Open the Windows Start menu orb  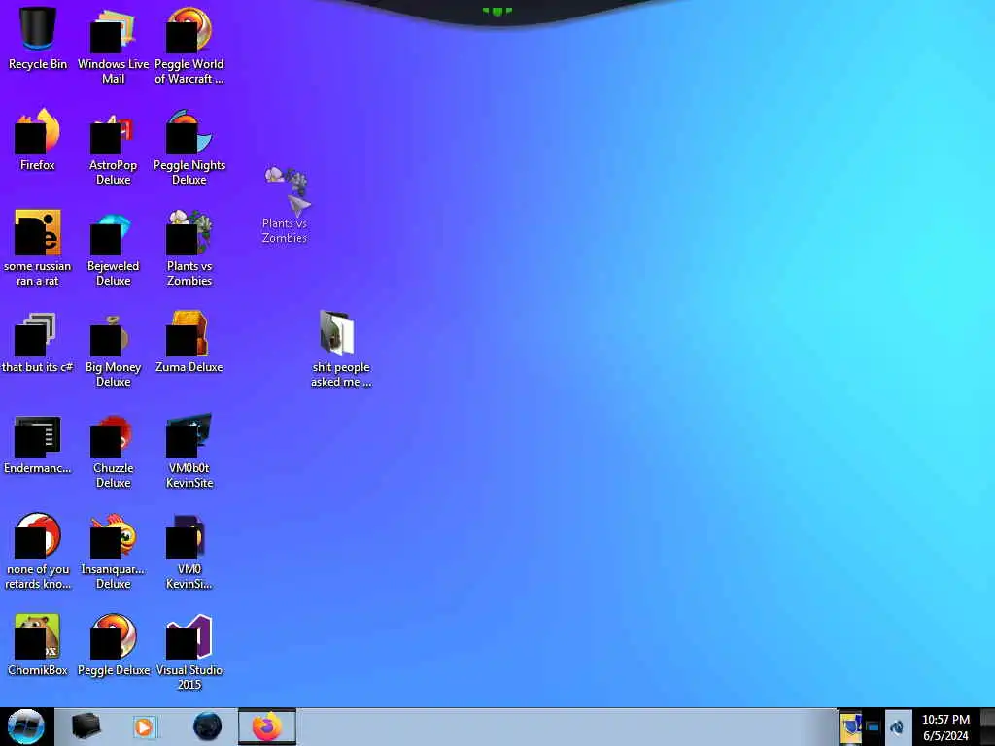tap(25, 727)
